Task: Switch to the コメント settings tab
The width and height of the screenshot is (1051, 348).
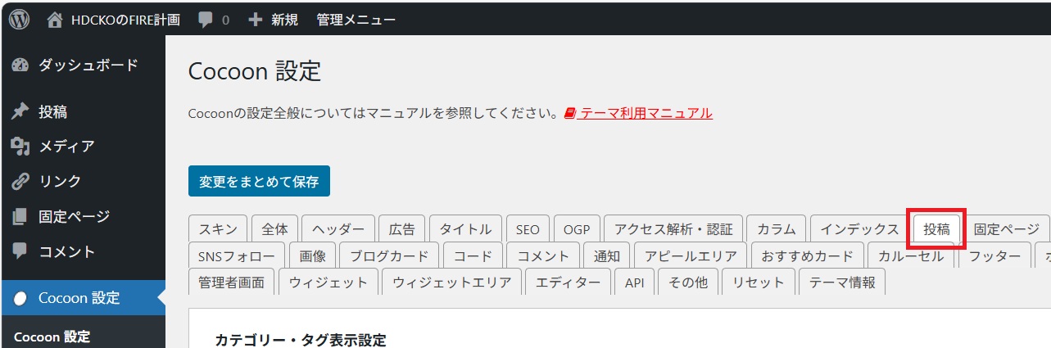Action: (543, 255)
